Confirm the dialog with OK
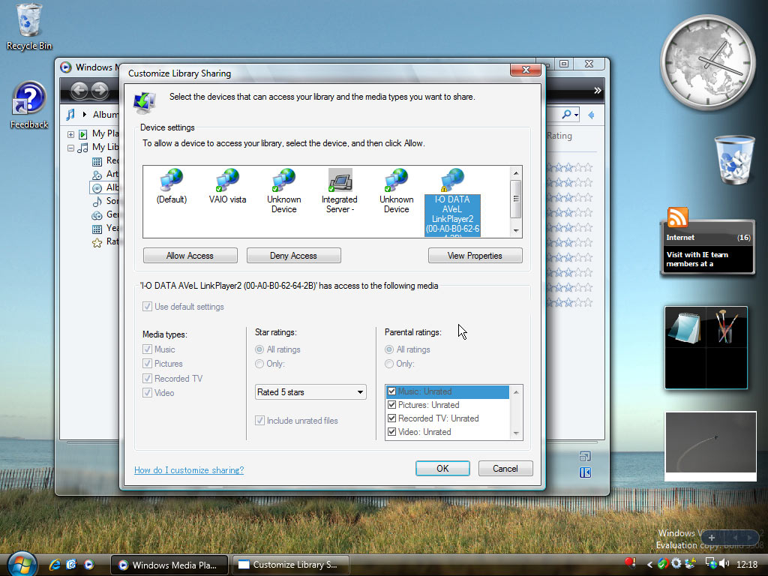 (442, 469)
